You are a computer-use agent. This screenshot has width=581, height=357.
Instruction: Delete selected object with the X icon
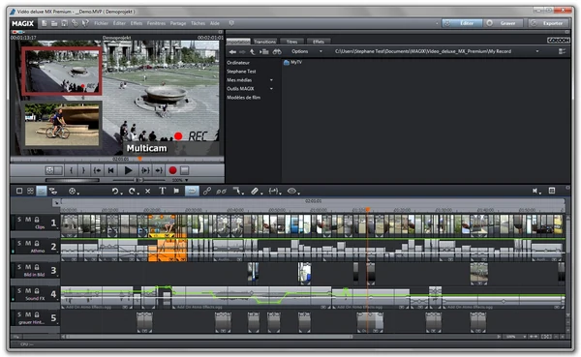click(x=147, y=192)
